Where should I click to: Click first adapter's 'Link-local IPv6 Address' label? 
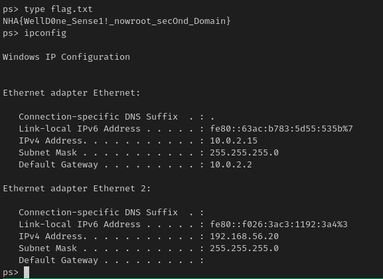click(x=80, y=129)
